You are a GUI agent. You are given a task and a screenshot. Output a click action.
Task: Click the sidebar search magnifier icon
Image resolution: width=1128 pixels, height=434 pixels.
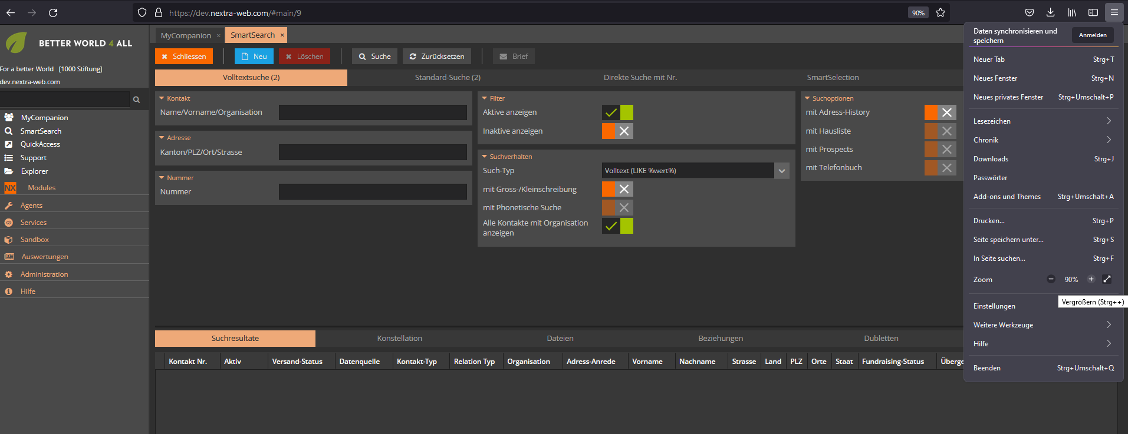[x=137, y=100]
